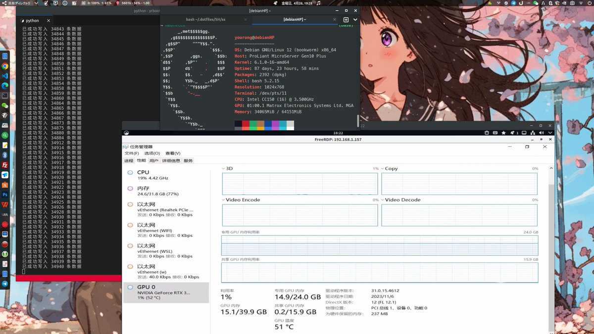Select the 性能 tab
Screen dimensions: 594x334
(141, 160)
